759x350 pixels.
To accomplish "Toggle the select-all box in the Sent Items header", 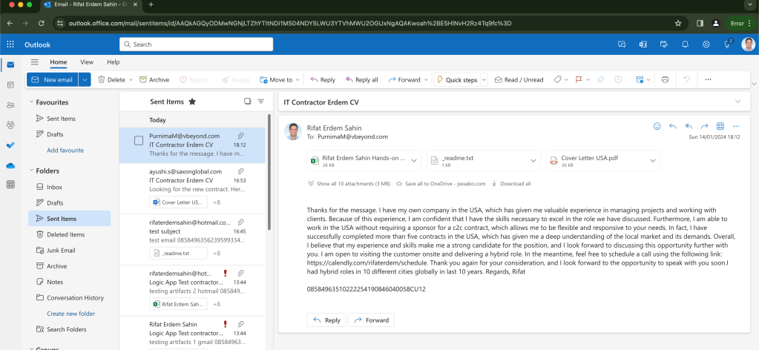I will pos(247,101).
